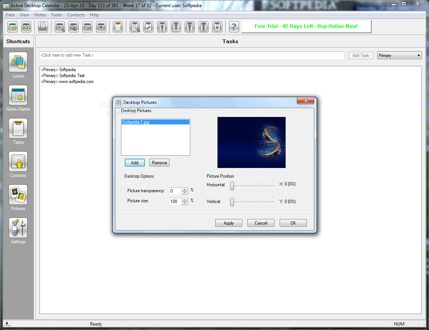Screen dimensions: 429x330
Task: Decrease Picture transparency with down arrow
Action: pyautogui.click(x=185, y=193)
